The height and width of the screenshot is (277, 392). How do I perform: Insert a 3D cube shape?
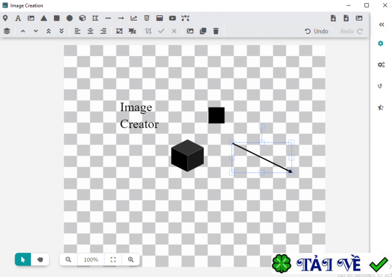82,18
